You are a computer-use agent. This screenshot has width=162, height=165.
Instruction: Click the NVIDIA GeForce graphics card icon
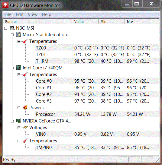(x=19, y=121)
